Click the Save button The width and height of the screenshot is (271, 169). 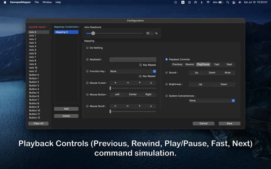point(229,124)
